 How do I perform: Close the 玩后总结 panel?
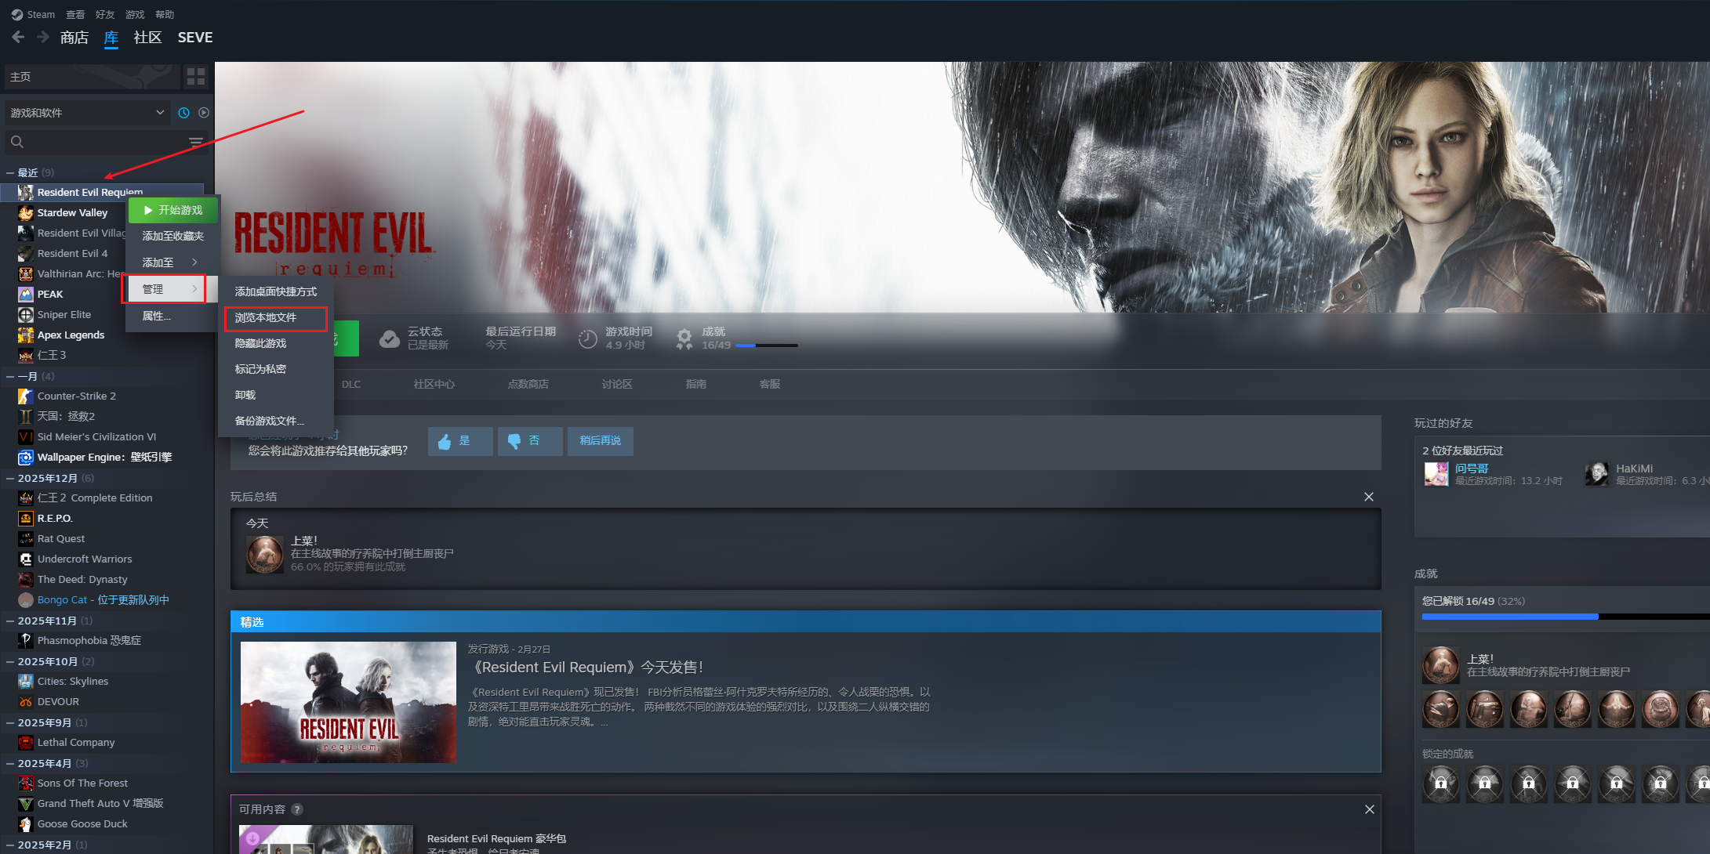coord(1368,497)
